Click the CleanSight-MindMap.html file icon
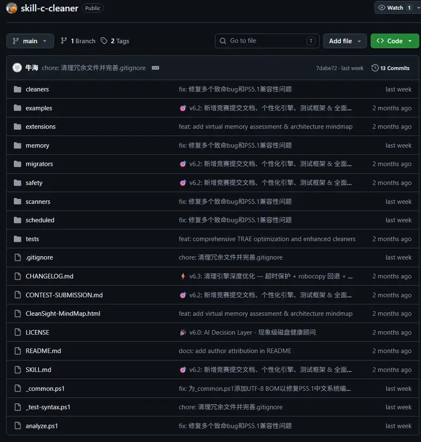The width and height of the screenshot is (421, 442). pos(17,314)
